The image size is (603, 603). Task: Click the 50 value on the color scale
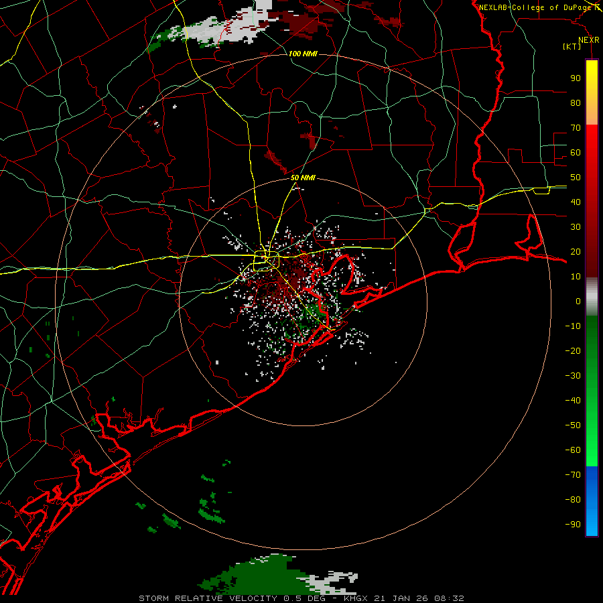click(576, 178)
